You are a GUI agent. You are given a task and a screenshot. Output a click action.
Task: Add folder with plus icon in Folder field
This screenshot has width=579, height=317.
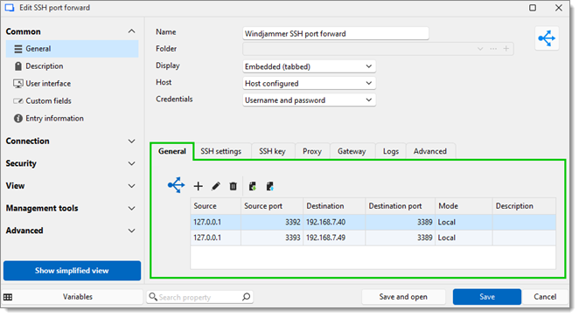(x=506, y=49)
